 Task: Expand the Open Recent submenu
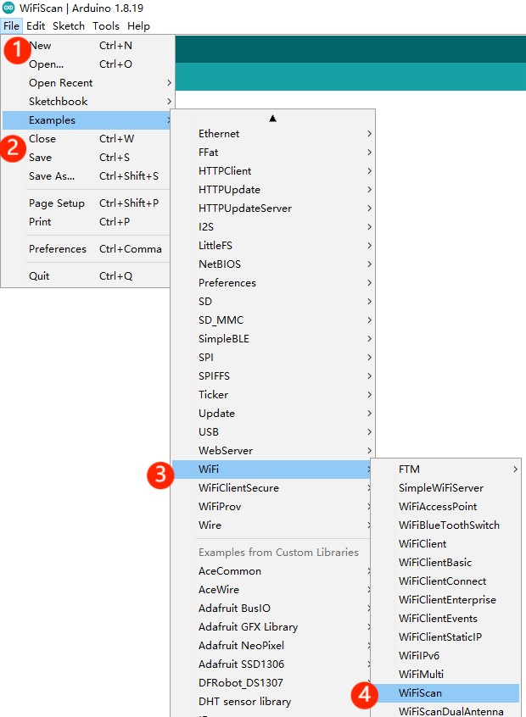click(87, 83)
